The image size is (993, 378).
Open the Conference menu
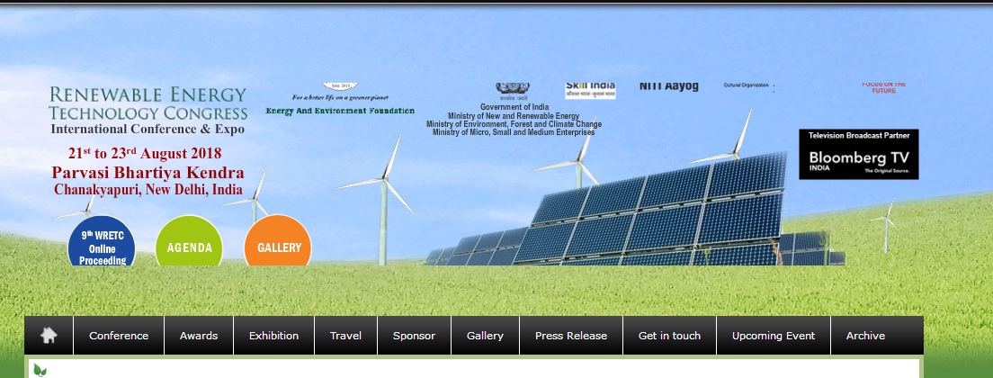pos(119,336)
